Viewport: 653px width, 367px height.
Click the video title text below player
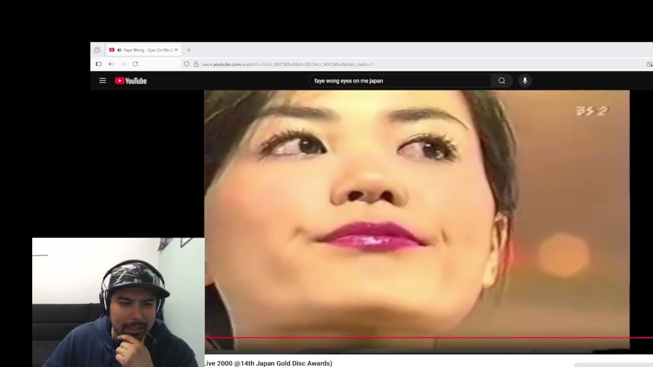268,363
